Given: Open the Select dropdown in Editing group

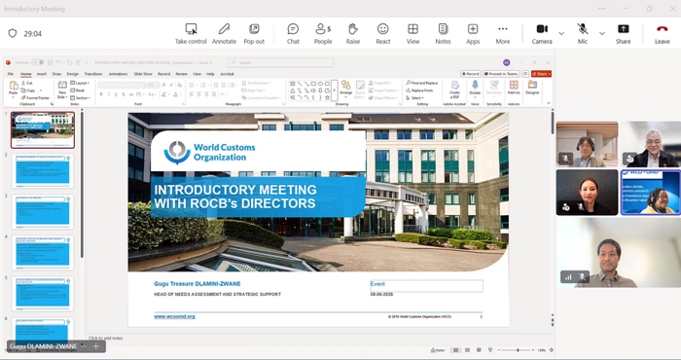Looking at the screenshot, I should click(x=415, y=98).
